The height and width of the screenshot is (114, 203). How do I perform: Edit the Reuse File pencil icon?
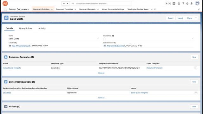click(x=193, y=38)
